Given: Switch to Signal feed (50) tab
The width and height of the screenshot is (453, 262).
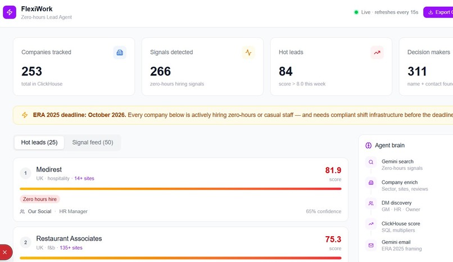Looking at the screenshot, I should [92, 142].
